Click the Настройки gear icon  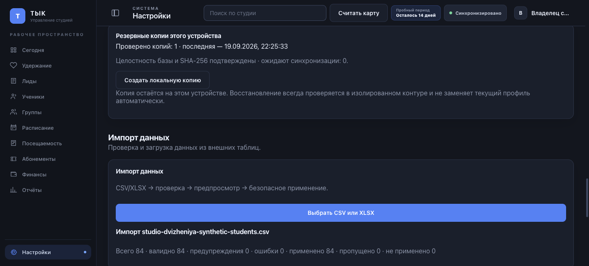coord(13,252)
